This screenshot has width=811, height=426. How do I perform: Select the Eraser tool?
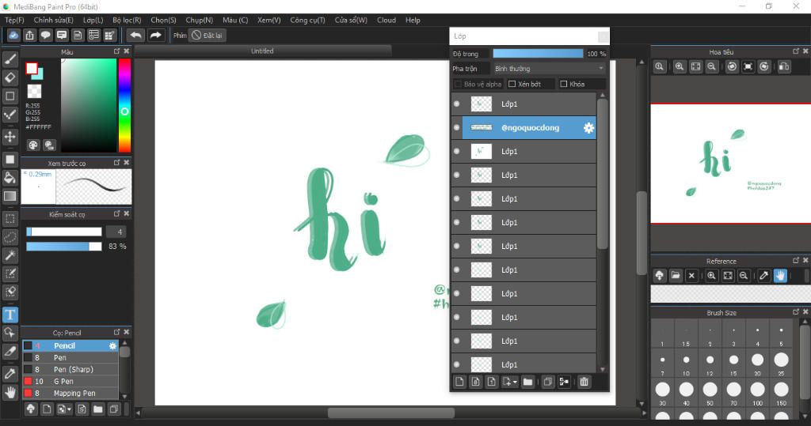[10, 77]
